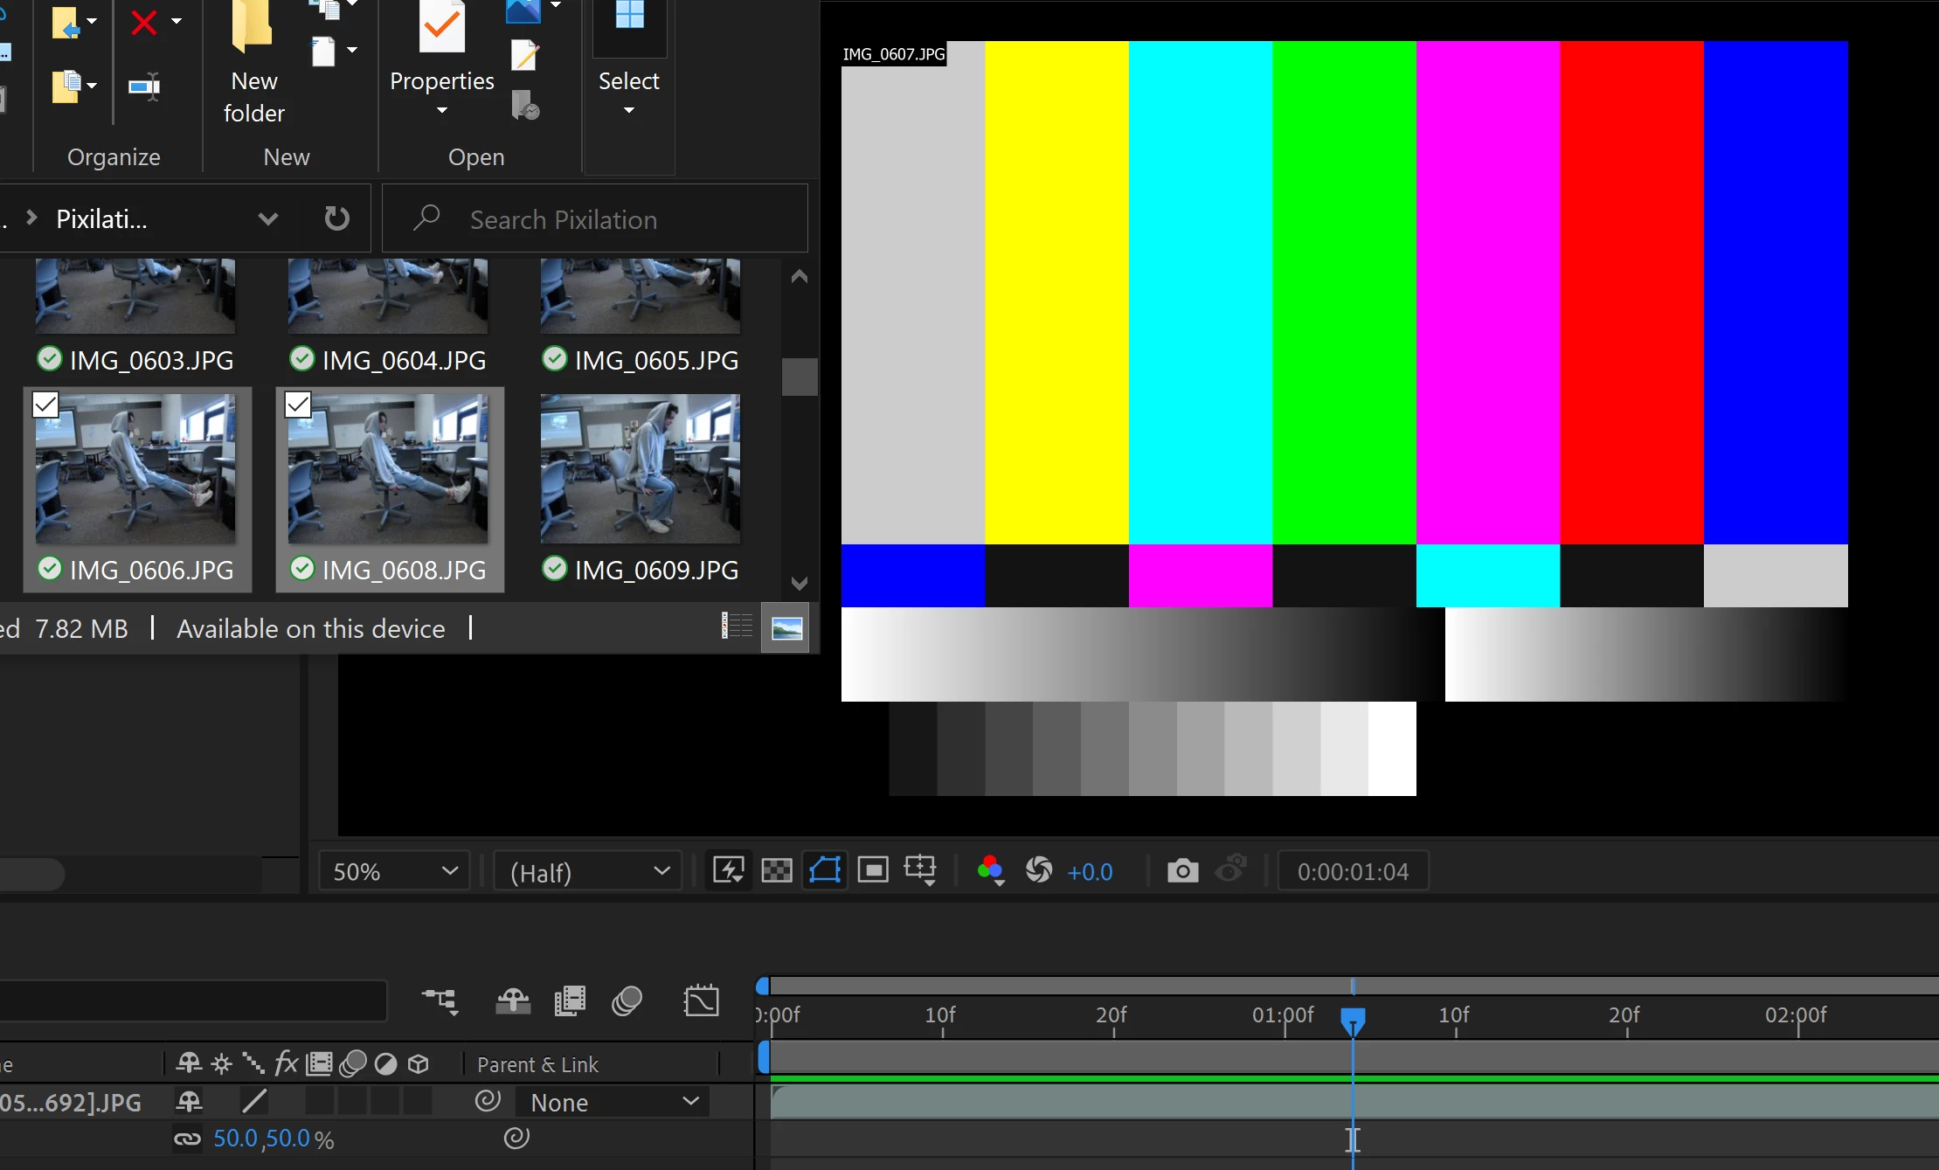The width and height of the screenshot is (1939, 1170).
Task: Open the Half resolution dropdown
Action: click(x=588, y=871)
